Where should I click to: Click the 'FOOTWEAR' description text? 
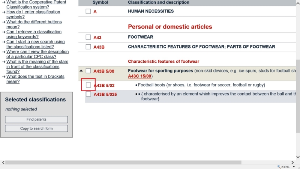[x=140, y=37]
